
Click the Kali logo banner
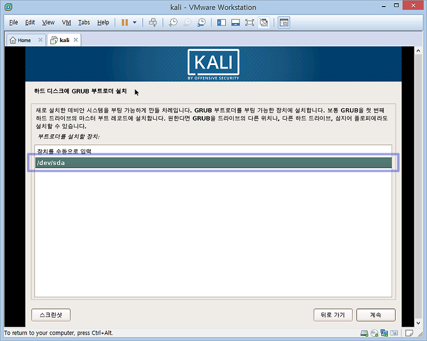pyautogui.click(x=213, y=64)
